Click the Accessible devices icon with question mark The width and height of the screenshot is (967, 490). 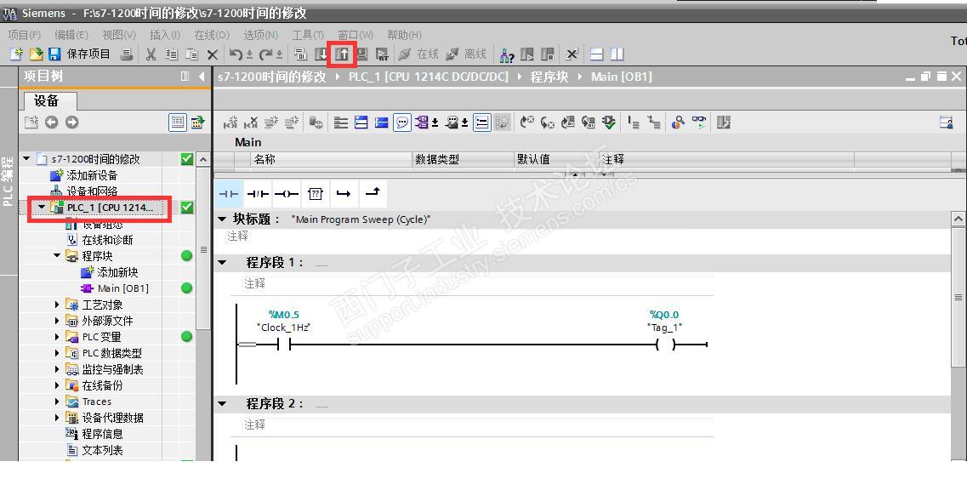coord(507,54)
